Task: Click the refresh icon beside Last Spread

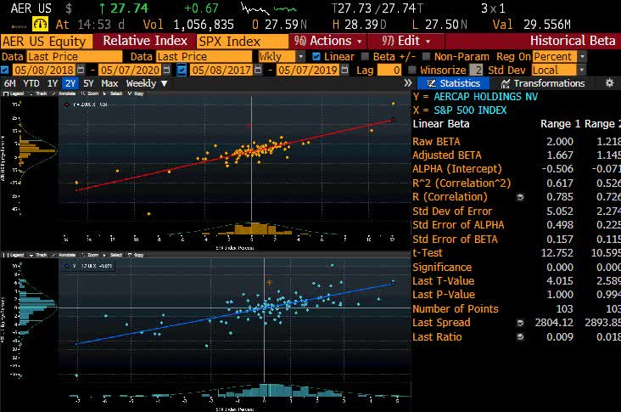Action: pyautogui.click(x=520, y=323)
